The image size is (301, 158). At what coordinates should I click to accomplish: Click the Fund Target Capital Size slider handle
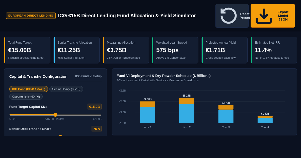pos(55,115)
